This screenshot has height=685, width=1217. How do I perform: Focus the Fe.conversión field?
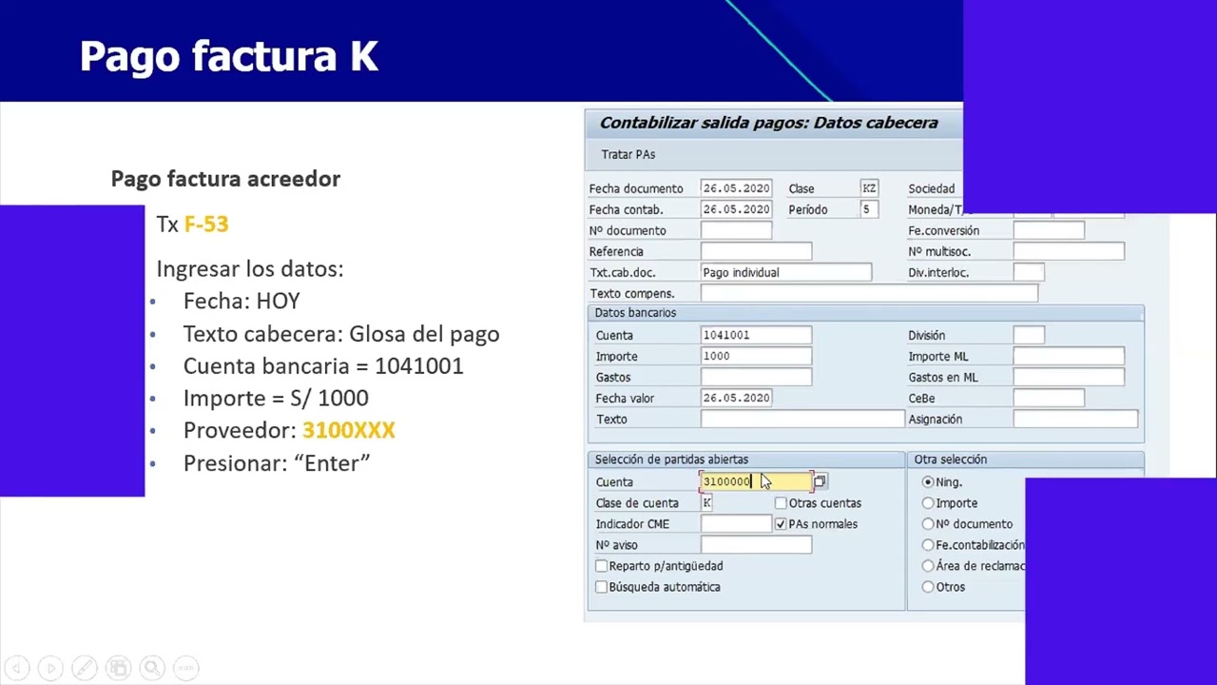click(1049, 230)
